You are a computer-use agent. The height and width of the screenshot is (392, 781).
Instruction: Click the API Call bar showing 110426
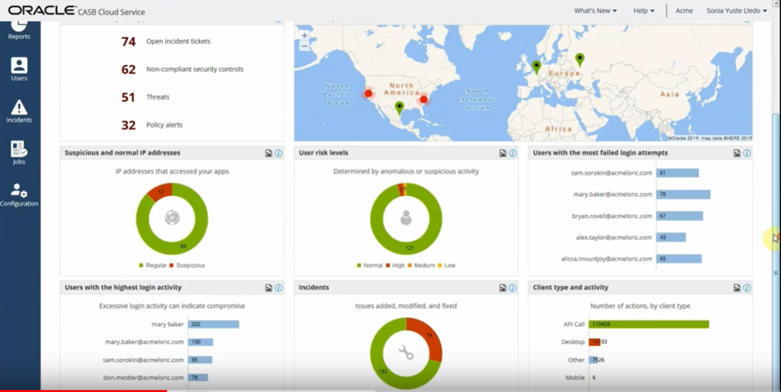tap(648, 324)
